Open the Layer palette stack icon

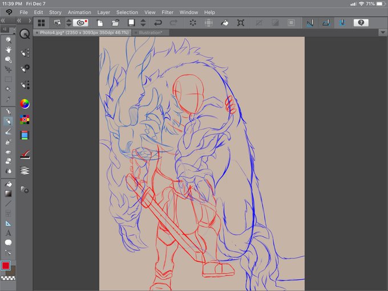[x=25, y=171]
